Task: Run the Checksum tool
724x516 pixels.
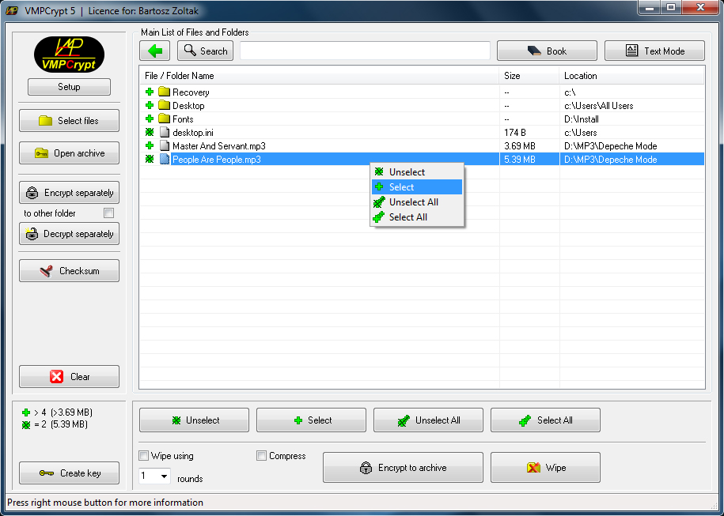Action: click(x=70, y=271)
